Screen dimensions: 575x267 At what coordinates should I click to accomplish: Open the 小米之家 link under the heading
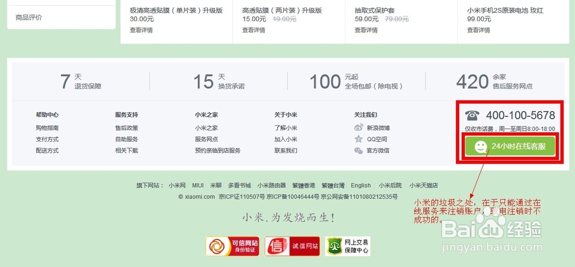click(x=206, y=128)
